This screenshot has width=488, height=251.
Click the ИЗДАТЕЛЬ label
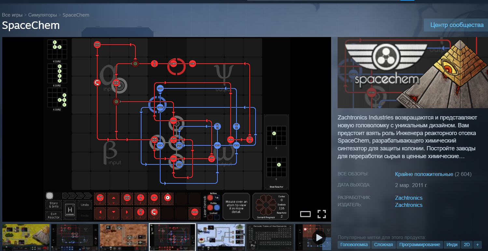350,205
